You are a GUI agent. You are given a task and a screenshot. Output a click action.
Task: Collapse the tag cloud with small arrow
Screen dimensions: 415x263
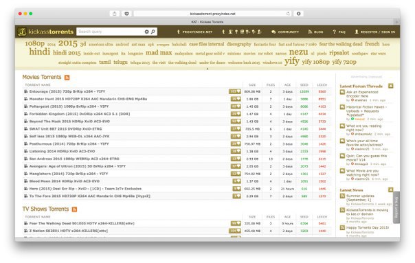(x=207, y=69)
